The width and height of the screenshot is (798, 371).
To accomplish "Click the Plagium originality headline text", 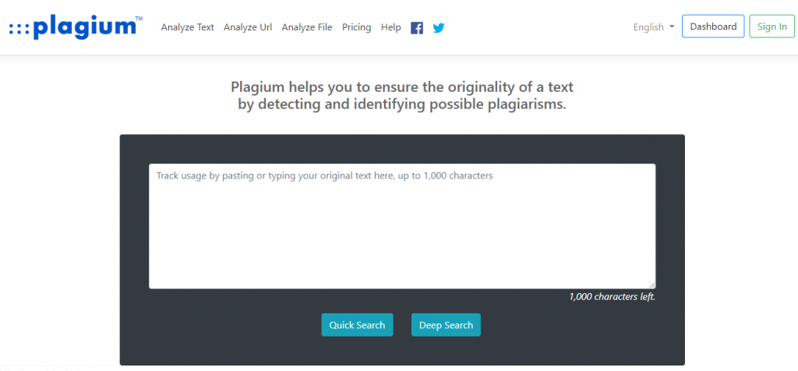I will (x=402, y=95).
